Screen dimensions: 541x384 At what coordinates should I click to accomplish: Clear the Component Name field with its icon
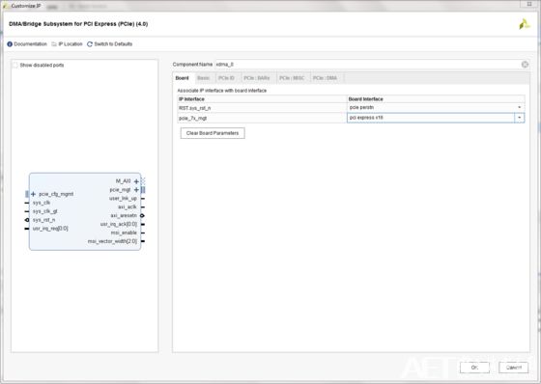(525, 65)
